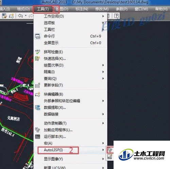Click the block editor toolbar icon
This screenshot has height=169, width=170.
(x=11, y=16)
